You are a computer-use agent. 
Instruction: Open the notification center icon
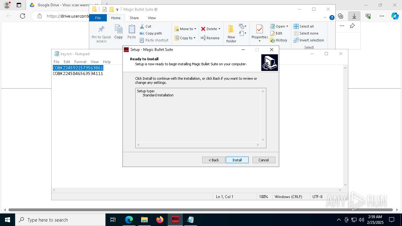click(392, 220)
